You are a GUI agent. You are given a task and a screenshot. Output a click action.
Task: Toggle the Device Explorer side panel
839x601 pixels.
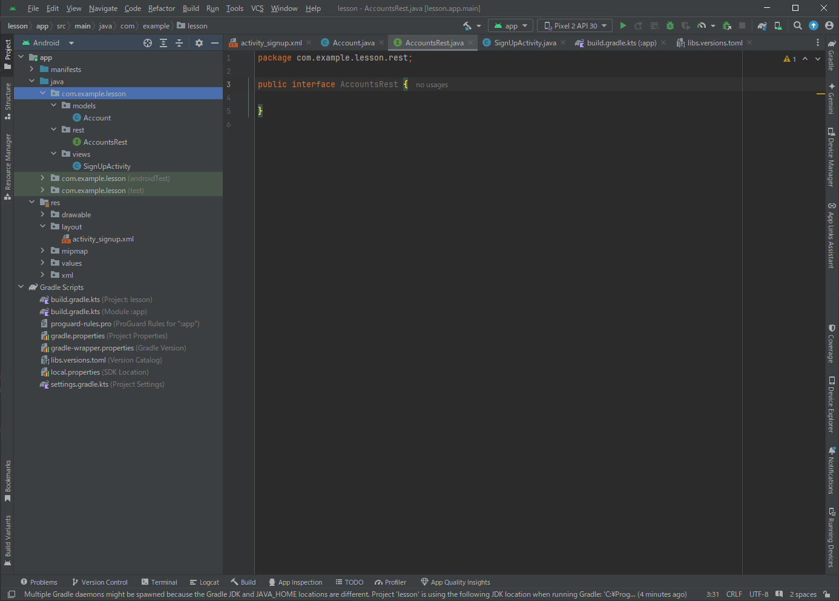pyautogui.click(x=832, y=404)
